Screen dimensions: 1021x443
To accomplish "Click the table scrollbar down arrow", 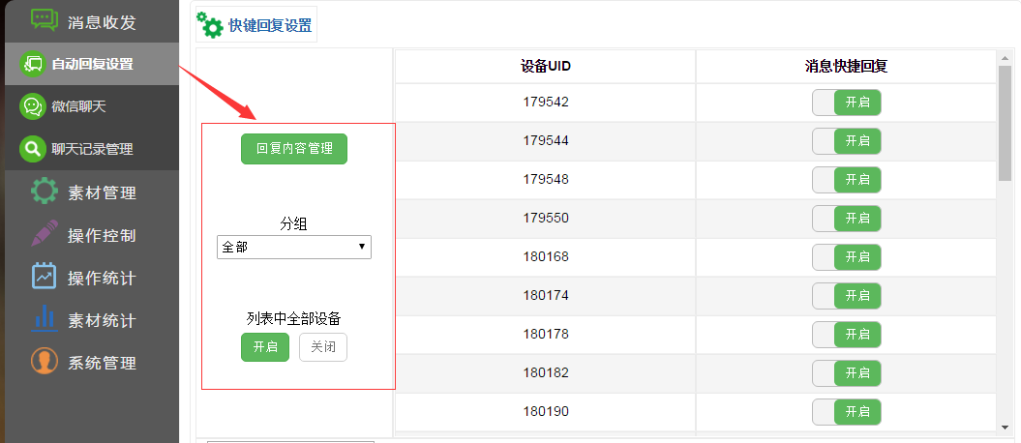I will click(x=1005, y=428).
